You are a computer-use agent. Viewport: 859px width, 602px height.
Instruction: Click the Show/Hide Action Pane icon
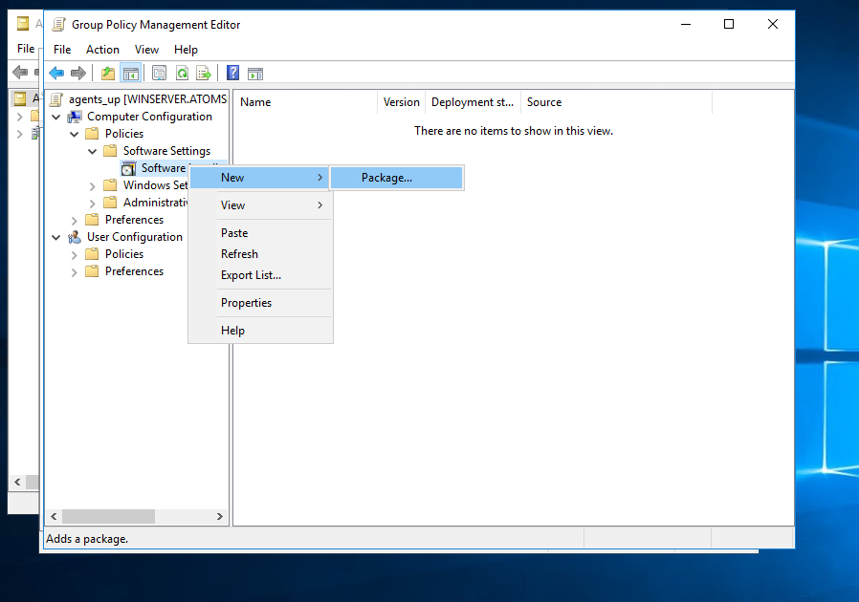click(255, 74)
